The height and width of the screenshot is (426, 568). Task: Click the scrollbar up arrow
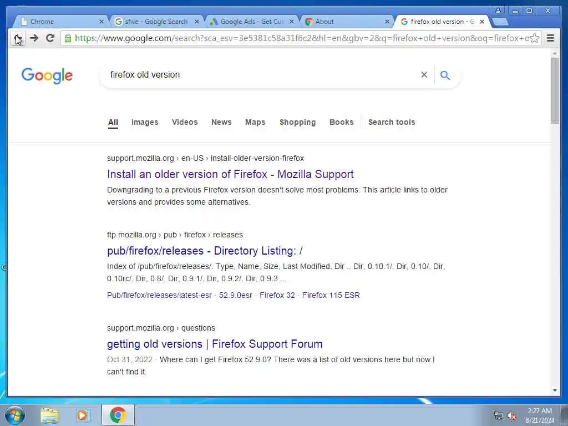point(555,54)
